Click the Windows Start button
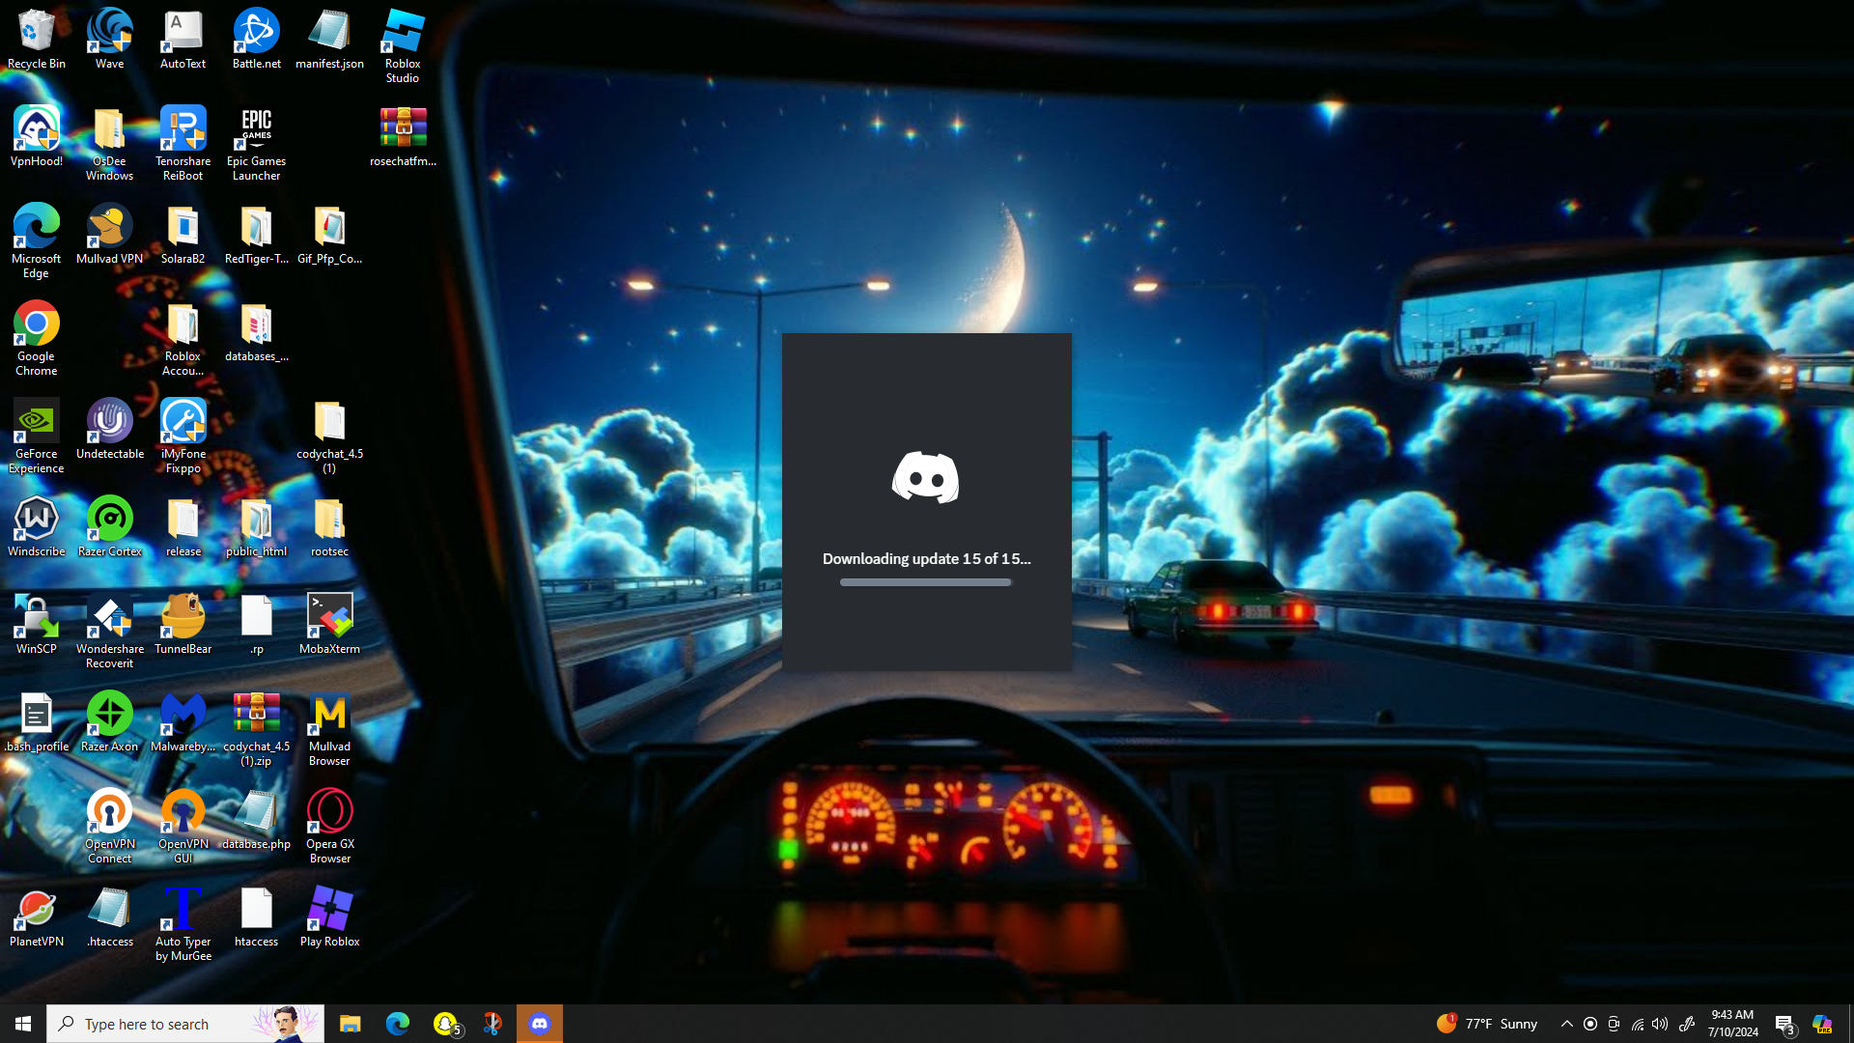 [23, 1024]
